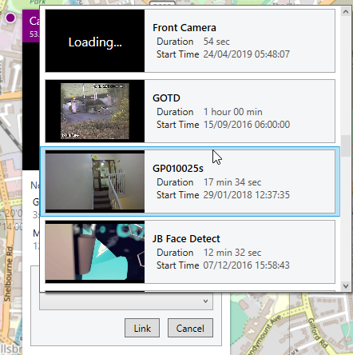Image resolution: width=353 pixels, height=355 pixels.
Task: Click the Link button
Action: 142,328
